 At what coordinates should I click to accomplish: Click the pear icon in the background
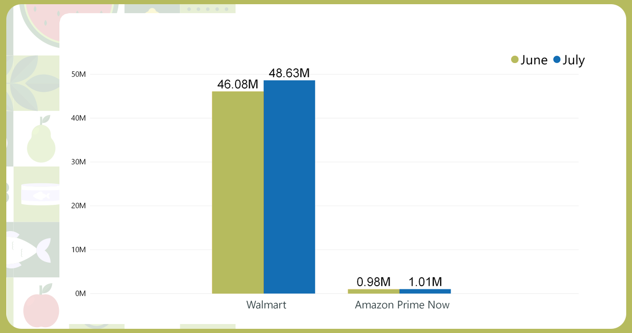coord(41,140)
